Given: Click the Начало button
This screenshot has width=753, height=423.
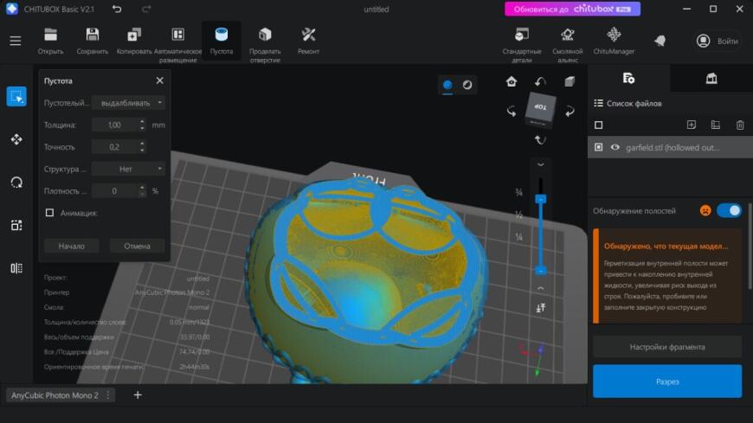Looking at the screenshot, I should (x=72, y=246).
